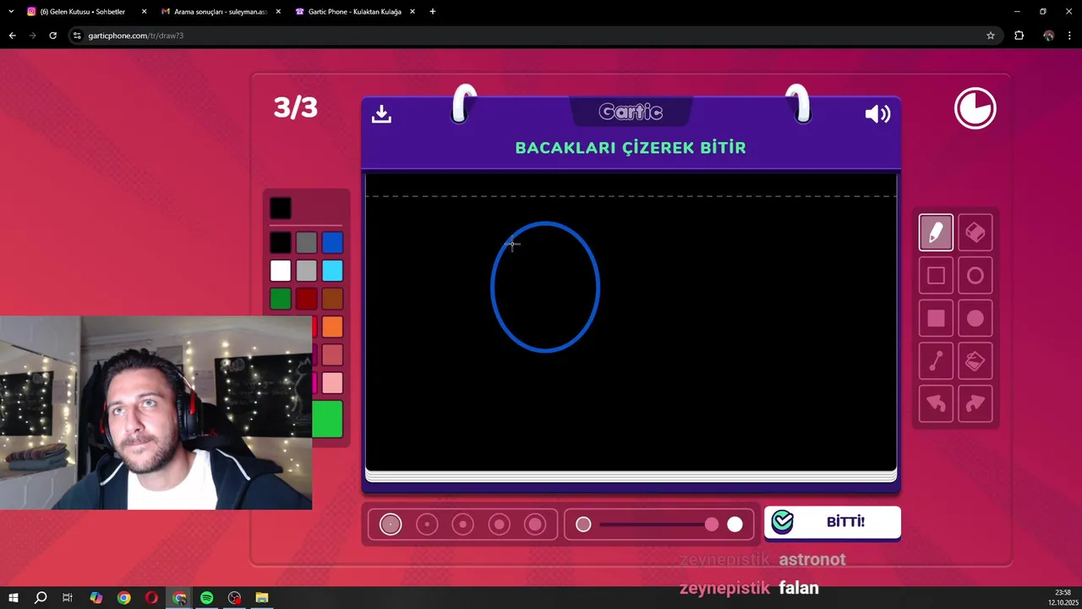Open the Chrome profile avatar

coord(1048,36)
